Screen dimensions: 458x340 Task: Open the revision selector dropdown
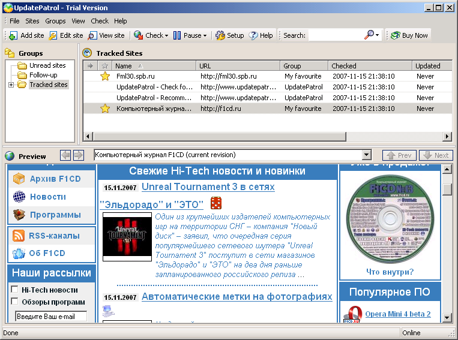click(x=367, y=155)
